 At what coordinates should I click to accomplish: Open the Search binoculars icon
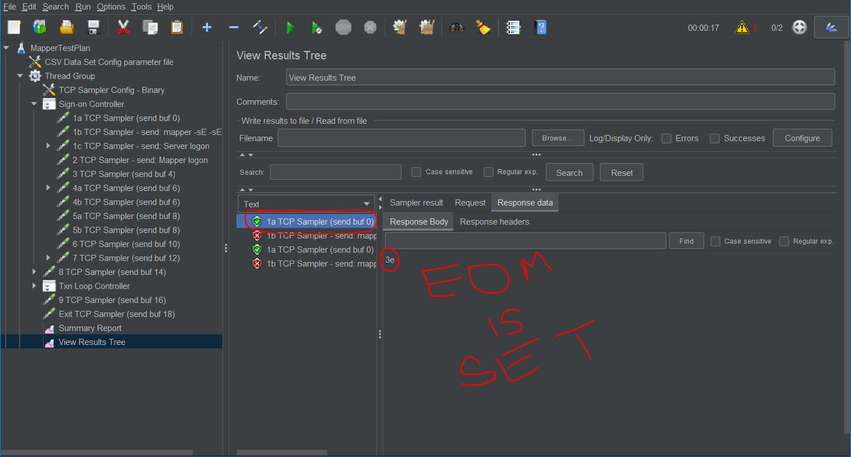click(x=457, y=27)
